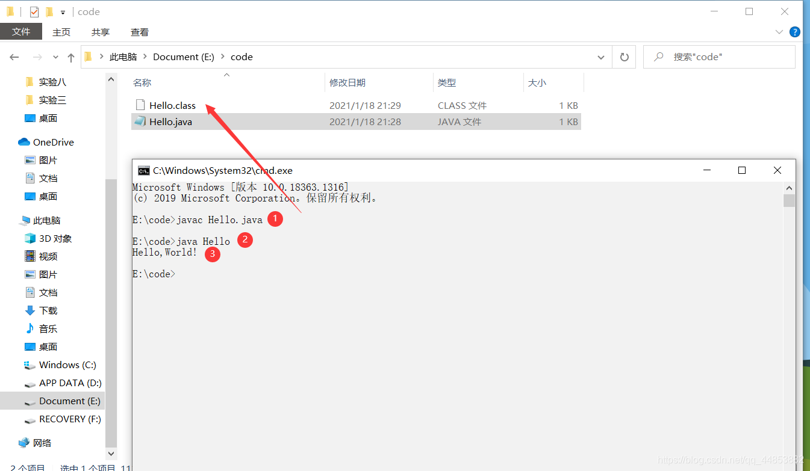Image resolution: width=810 pixels, height=471 pixels.
Task: Sort files by 大小 column
Action: pos(537,82)
